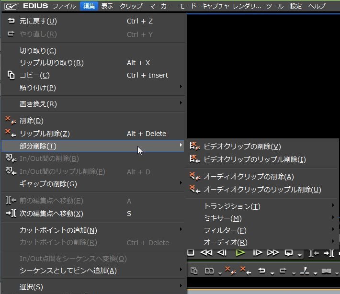Close the highlighted 編集 menu

89,6
